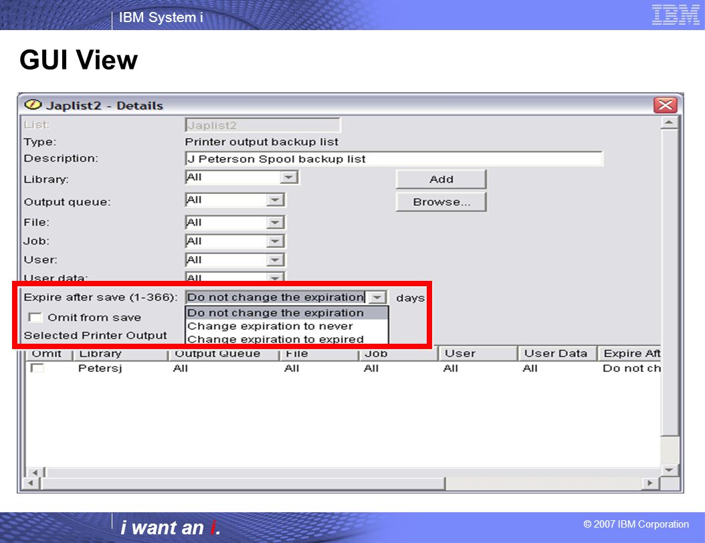Click the horizontal scrollbar right arrow
Image resolution: width=705 pixels, height=543 pixels.
(x=649, y=483)
